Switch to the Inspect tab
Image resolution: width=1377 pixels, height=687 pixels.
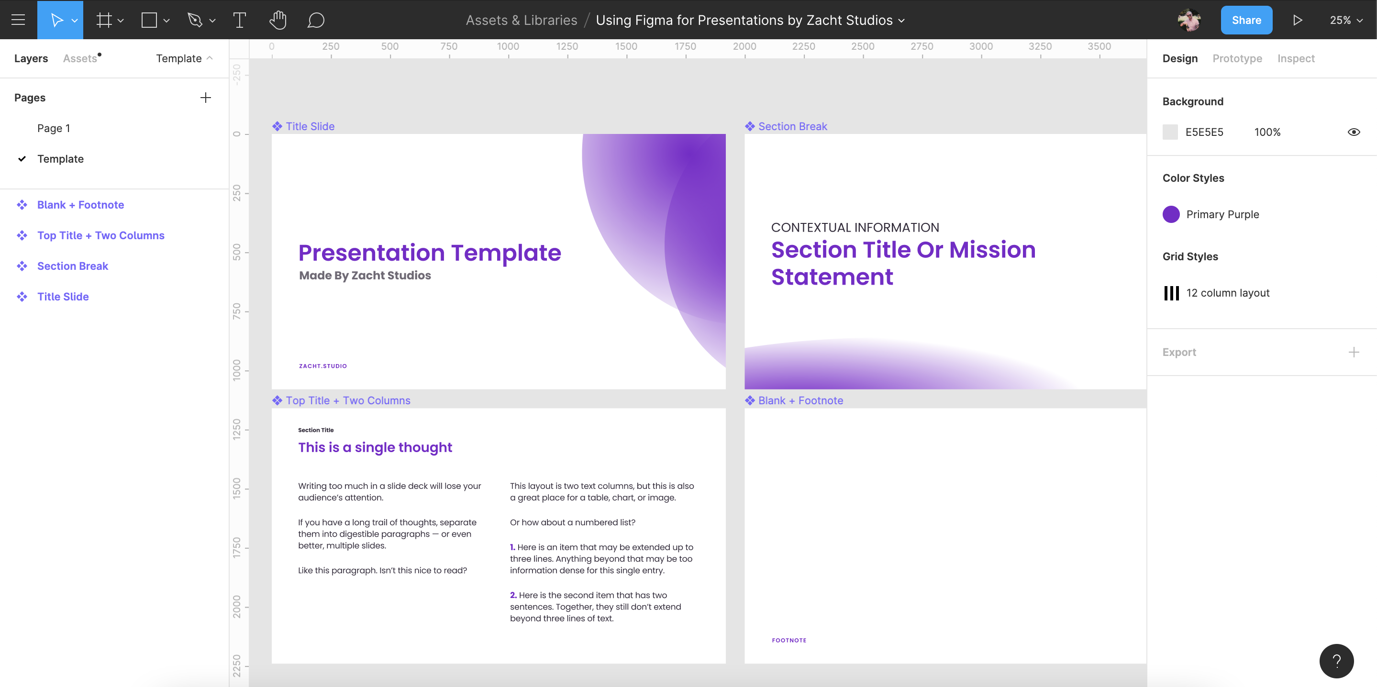point(1296,58)
